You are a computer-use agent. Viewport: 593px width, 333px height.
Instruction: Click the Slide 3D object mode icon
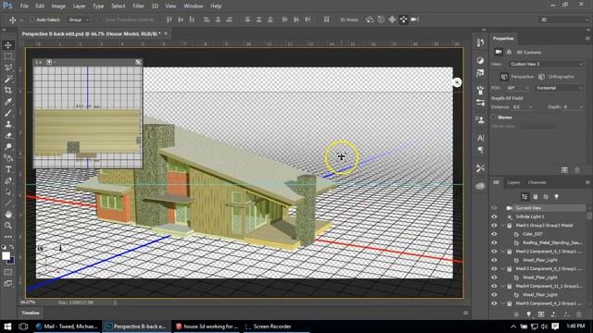point(404,19)
